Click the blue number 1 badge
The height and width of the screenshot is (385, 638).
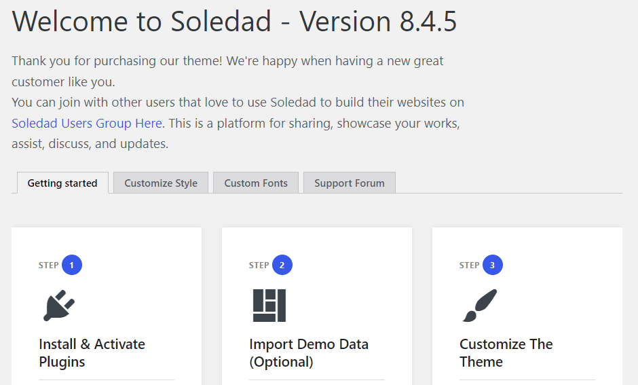(72, 265)
